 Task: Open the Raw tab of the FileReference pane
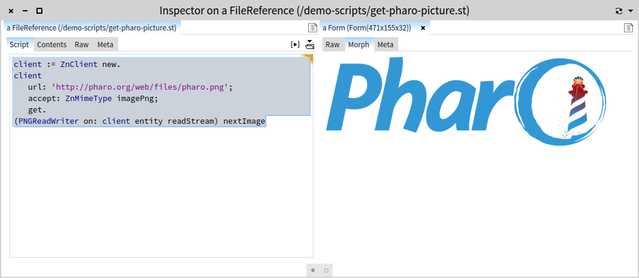[x=81, y=44]
